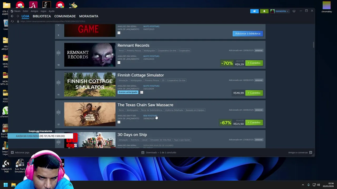Click BEM POSITIVAS review label

pyautogui.click(x=150, y=116)
